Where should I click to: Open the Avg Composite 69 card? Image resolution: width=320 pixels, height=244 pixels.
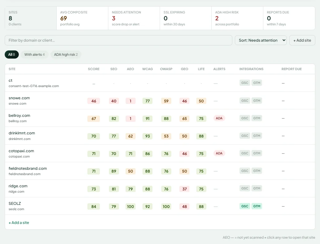click(x=82, y=18)
